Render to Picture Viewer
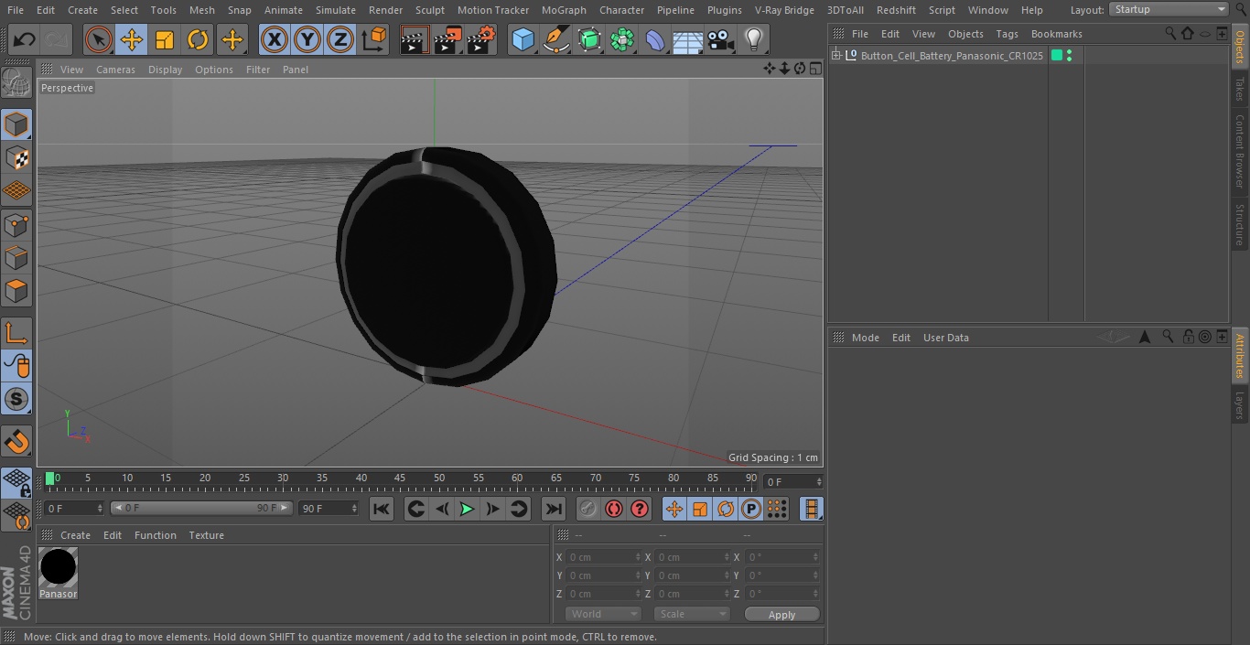 point(447,39)
